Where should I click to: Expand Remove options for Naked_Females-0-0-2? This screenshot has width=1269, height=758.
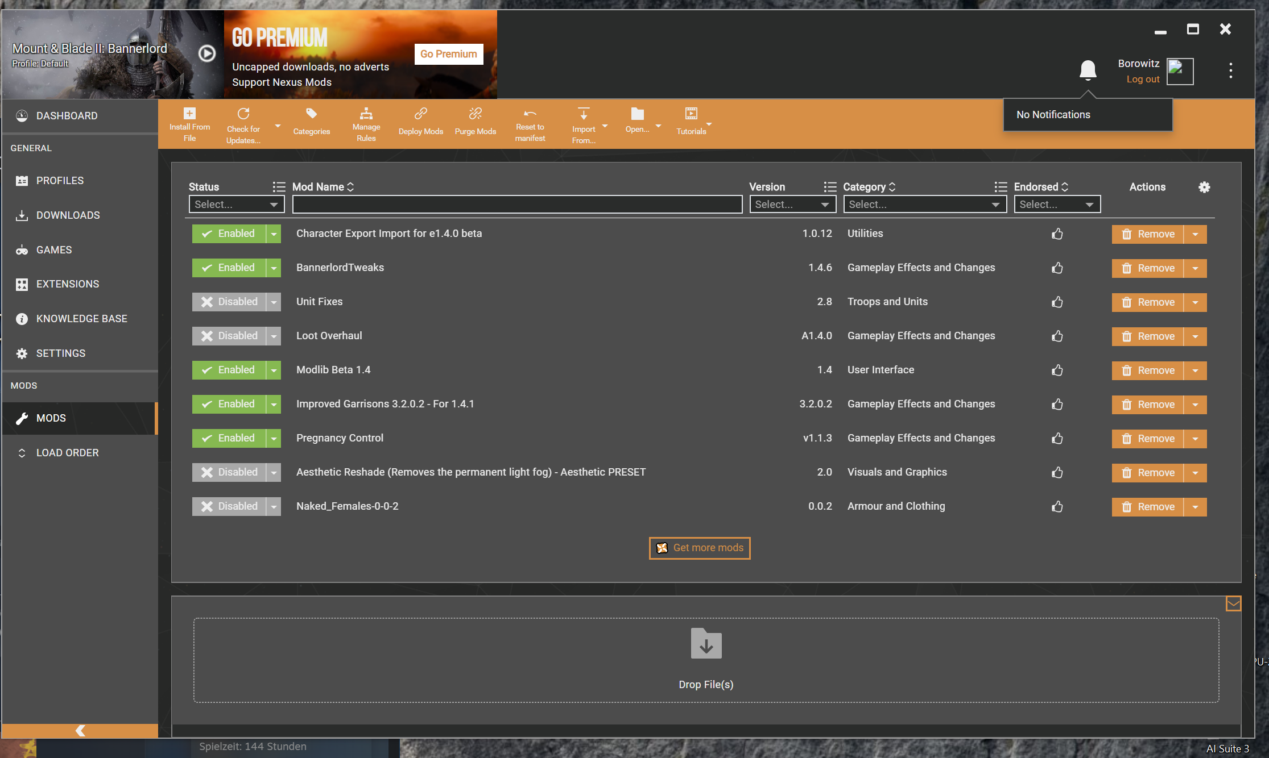pos(1195,507)
